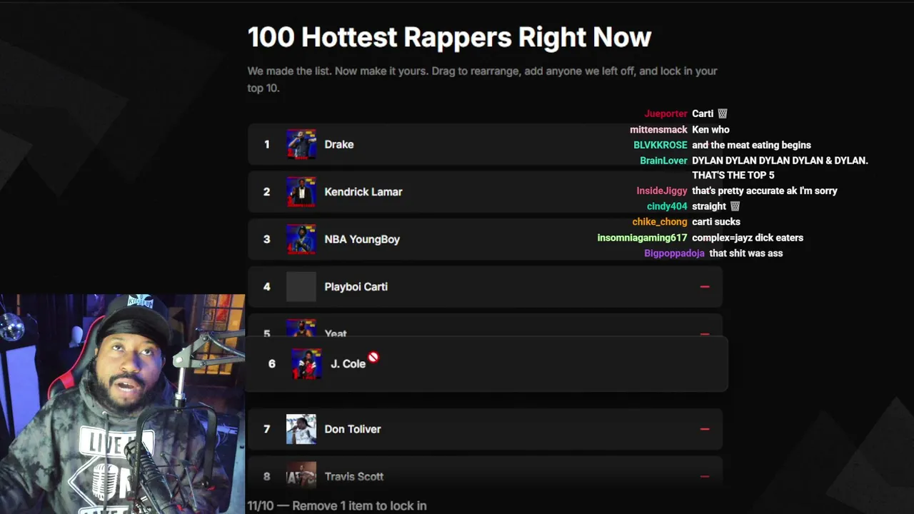Open insomniagaming617's username in chat
The width and height of the screenshot is (914, 514).
tap(642, 238)
